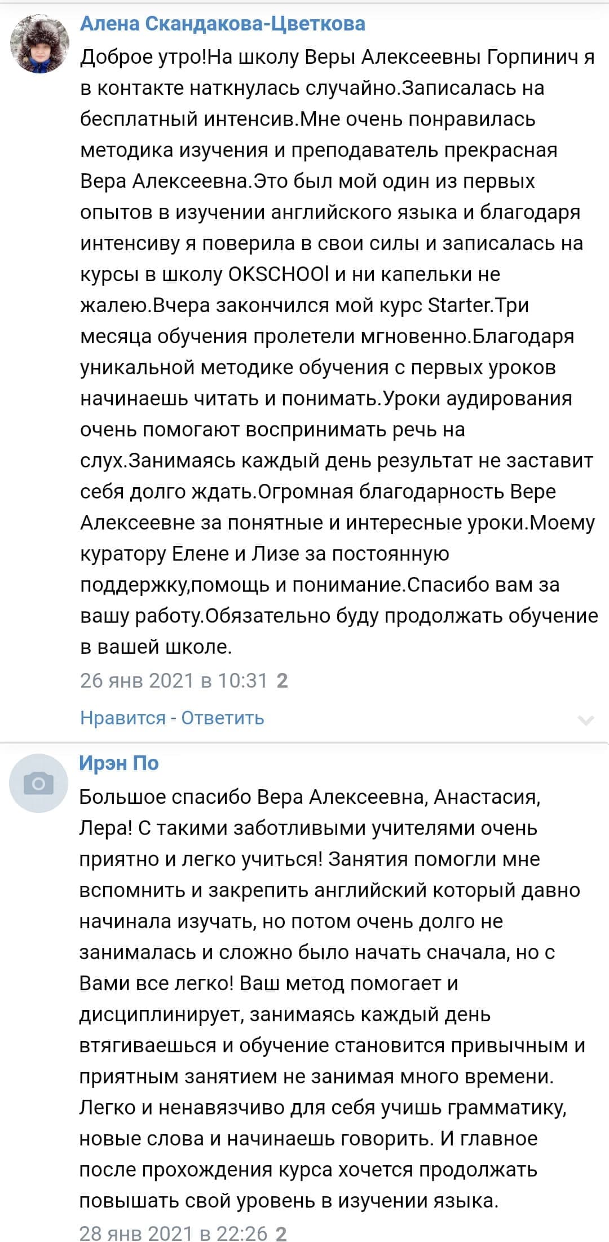Click the phrase Большое спасибо in Ирэн's comment
Viewport: 609px width, 1242px height.
click(x=165, y=797)
